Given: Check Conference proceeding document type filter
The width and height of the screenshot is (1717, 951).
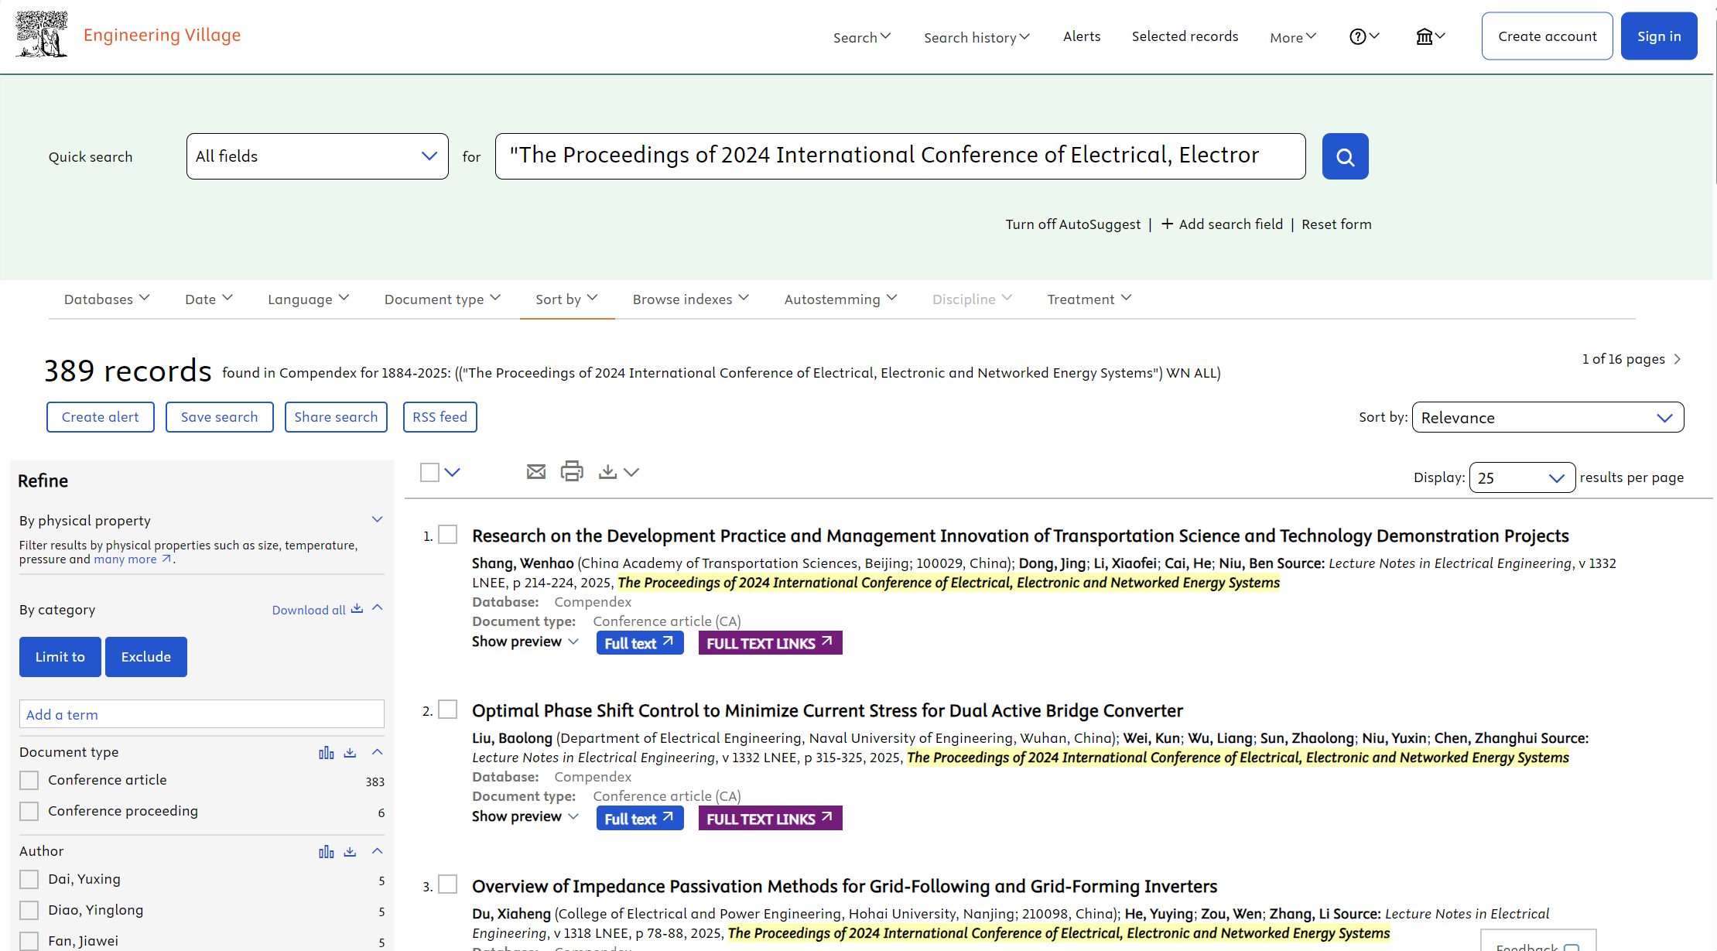Looking at the screenshot, I should (x=29, y=811).
